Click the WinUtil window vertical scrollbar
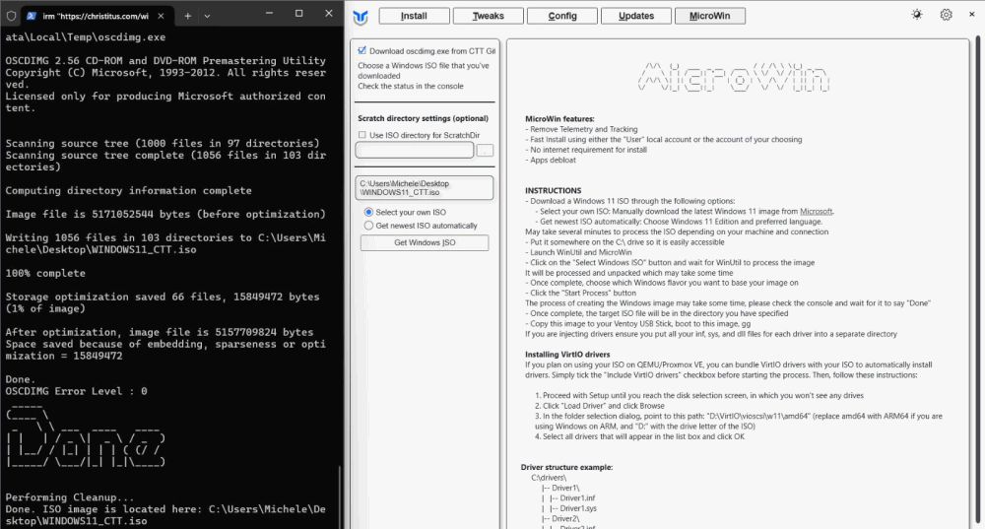The width and height of the screenshot is (985, 529). [x=977, y=277]
